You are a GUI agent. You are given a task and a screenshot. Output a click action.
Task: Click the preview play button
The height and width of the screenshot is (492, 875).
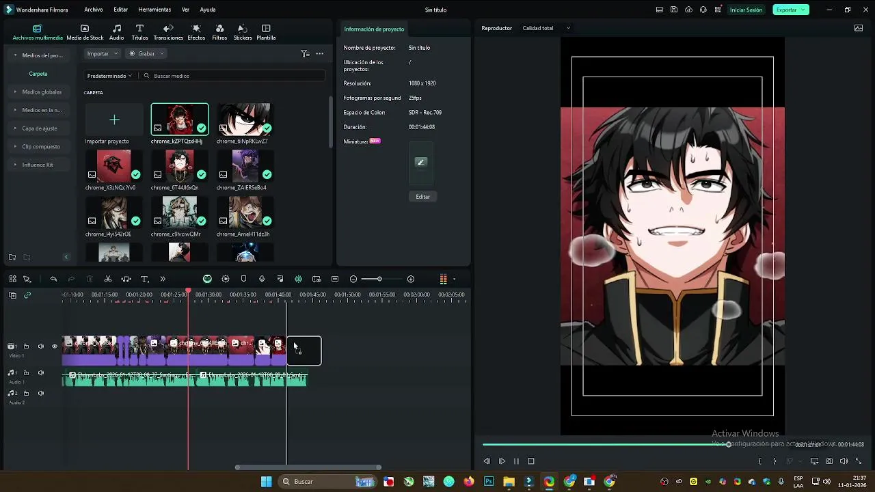[502, 461]
